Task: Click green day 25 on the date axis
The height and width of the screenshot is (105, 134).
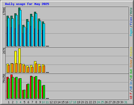Action: [102, 102]
